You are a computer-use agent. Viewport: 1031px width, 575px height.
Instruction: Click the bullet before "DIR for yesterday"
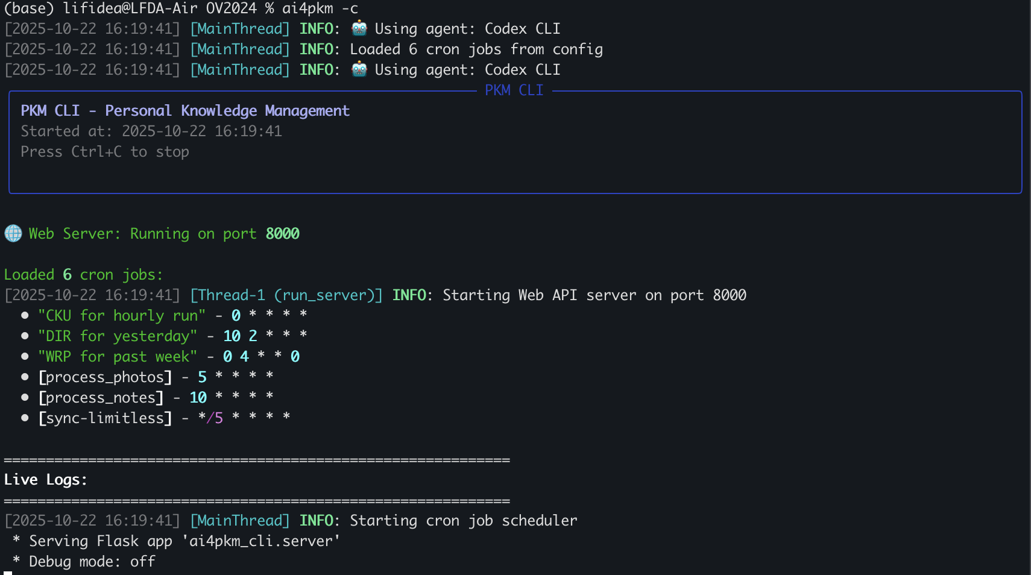click(x=25, y=336)
